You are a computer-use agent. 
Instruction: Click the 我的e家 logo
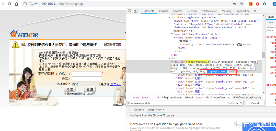click(x=24, y=34)
